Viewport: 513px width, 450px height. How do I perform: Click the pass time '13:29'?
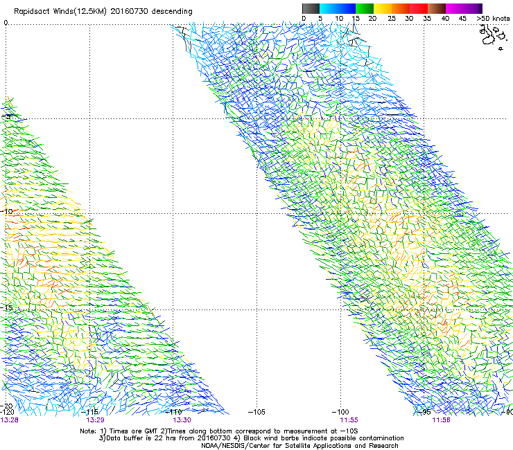[x=95, y=420]
